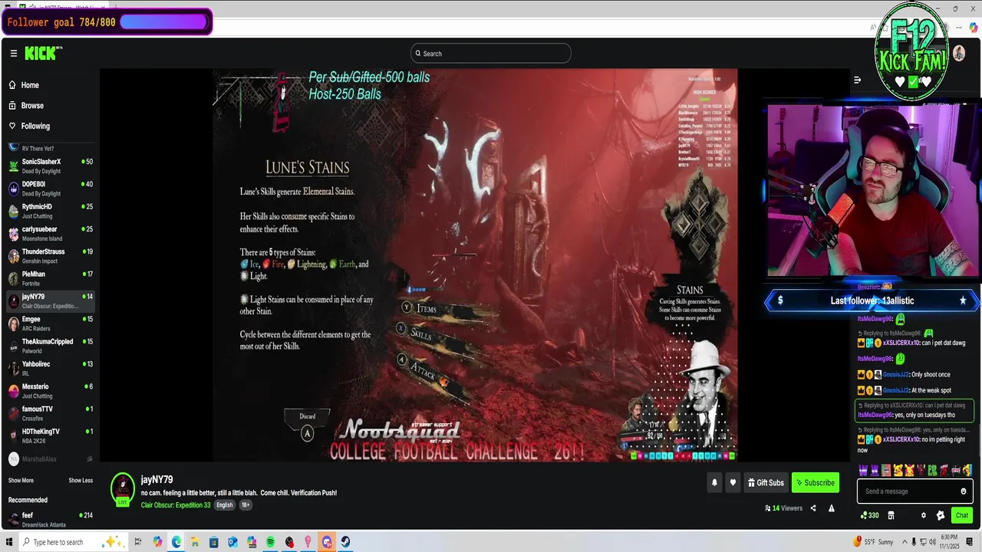Image resolution: width=982 pixels, height=552 pixels.
Task: Open the Kick hamburger sidebar menu
Action: [13, 53]
